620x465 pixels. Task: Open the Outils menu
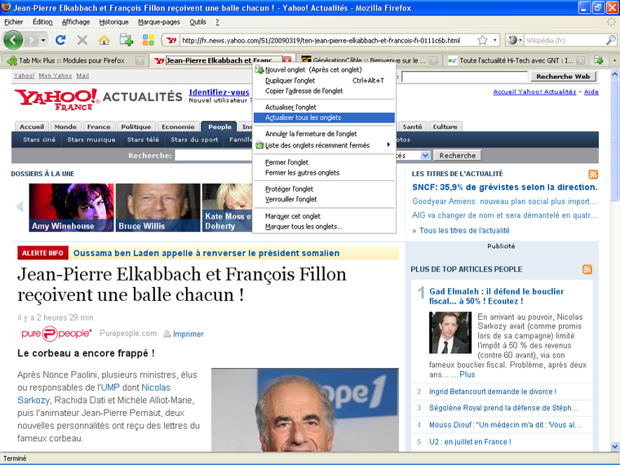tap(197, 22)
